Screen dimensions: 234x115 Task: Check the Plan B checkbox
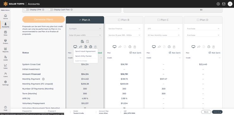(x=119, y=20)
